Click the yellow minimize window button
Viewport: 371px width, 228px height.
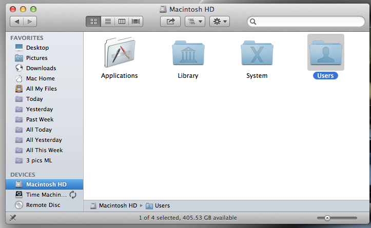23,9
